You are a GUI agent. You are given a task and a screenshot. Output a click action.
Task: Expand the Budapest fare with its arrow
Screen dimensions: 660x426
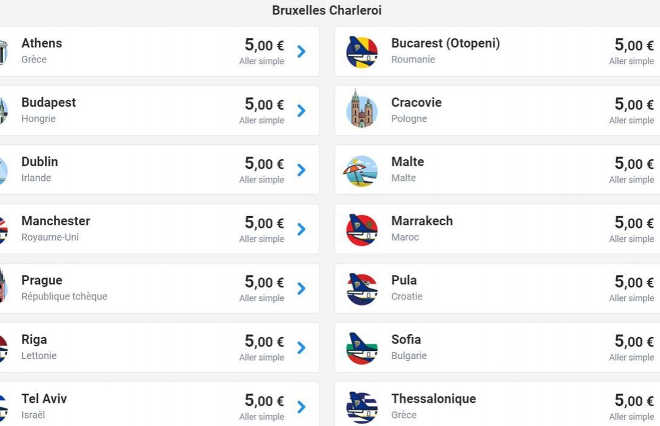(301, 111)
